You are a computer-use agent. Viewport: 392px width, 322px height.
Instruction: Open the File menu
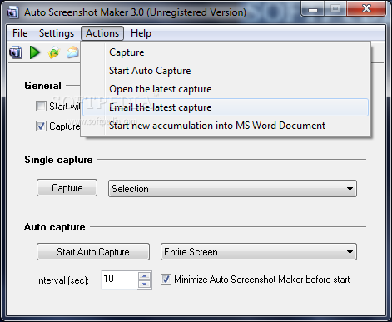point(20,33)
